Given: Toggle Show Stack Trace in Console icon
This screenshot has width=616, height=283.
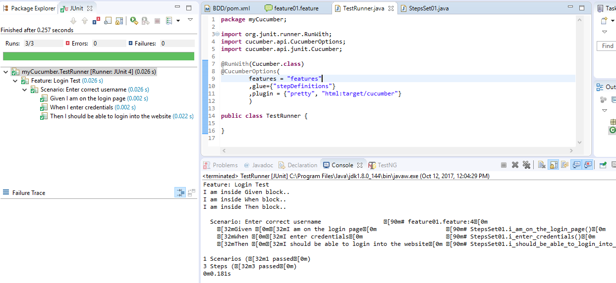Looking at the screenshot, I should [180, 193].
